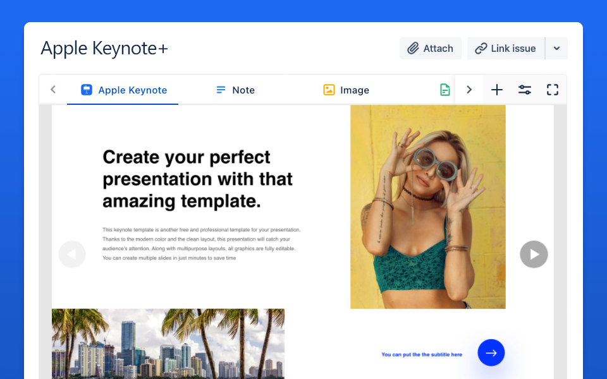Switch to the Apple Keynote tab
This screenshot has width=607, height=379.
124,90
